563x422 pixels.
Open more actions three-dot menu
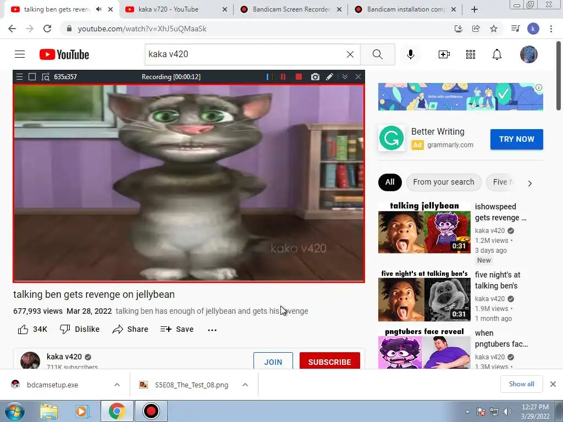click(x=212, y=330)
